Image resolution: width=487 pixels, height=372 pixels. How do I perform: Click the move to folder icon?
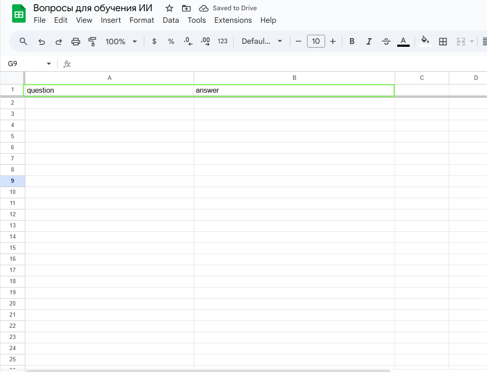186,8
